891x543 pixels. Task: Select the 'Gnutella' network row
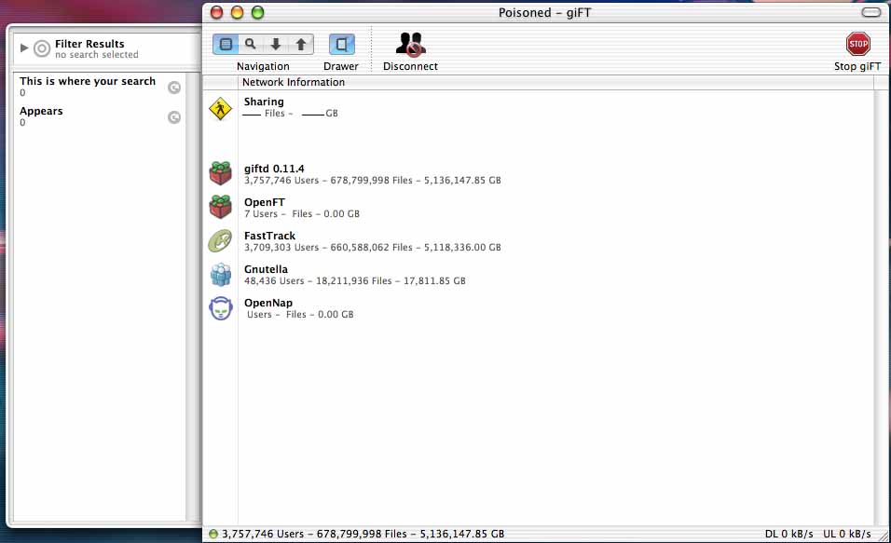(x=538, y=275)
